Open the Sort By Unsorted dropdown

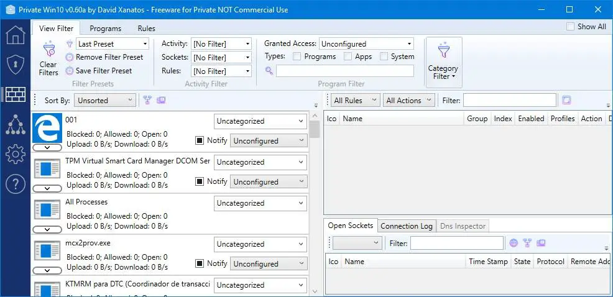(x=105, y=101)
